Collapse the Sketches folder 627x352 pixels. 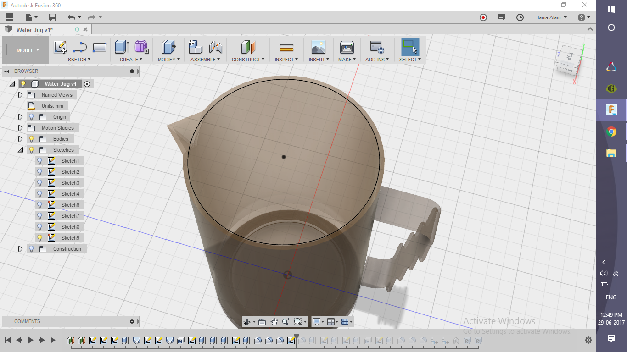[x=20, y=150]
